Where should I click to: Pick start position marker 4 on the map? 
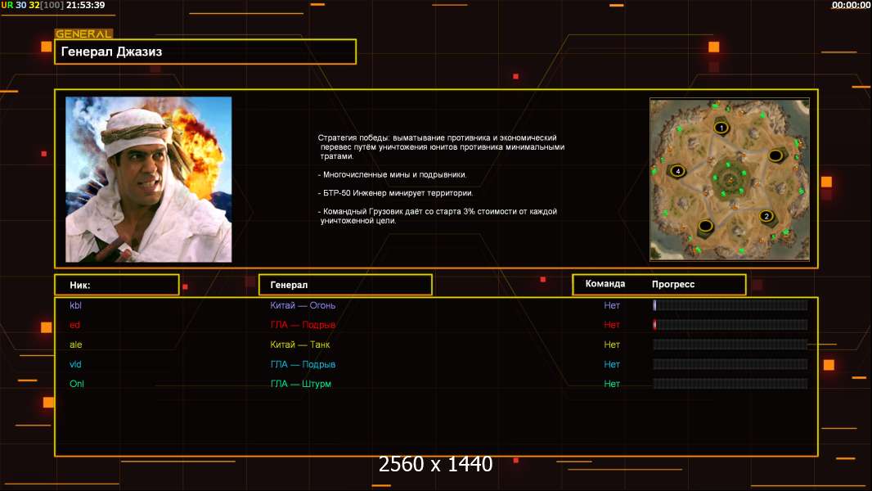pyautogui.click(x=677, y=171)
